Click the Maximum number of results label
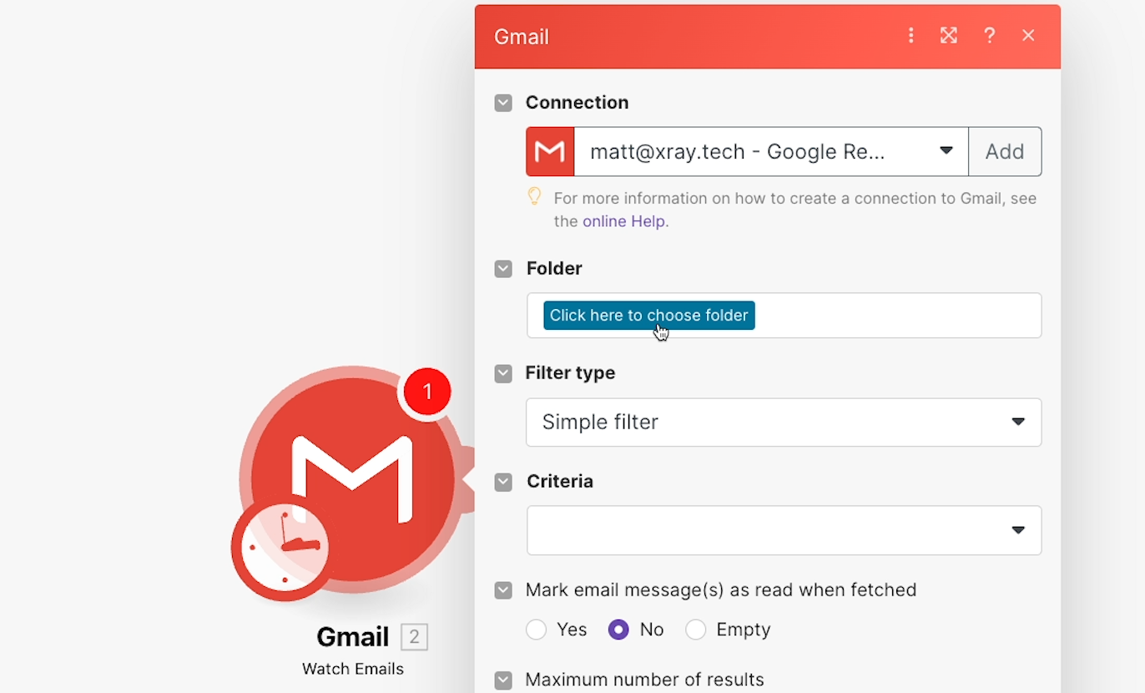Screen dimensions: 1145x693 (644, 680)
